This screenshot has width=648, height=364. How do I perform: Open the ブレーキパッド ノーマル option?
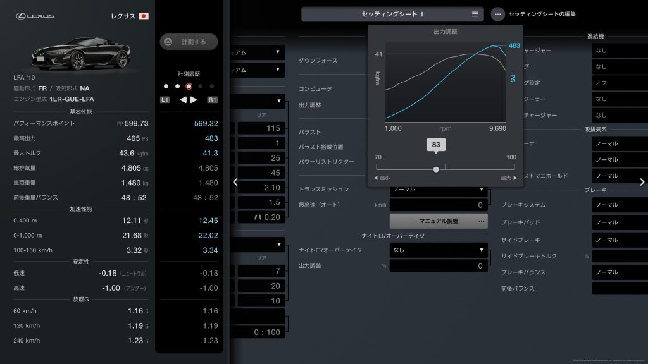(620, 222)
